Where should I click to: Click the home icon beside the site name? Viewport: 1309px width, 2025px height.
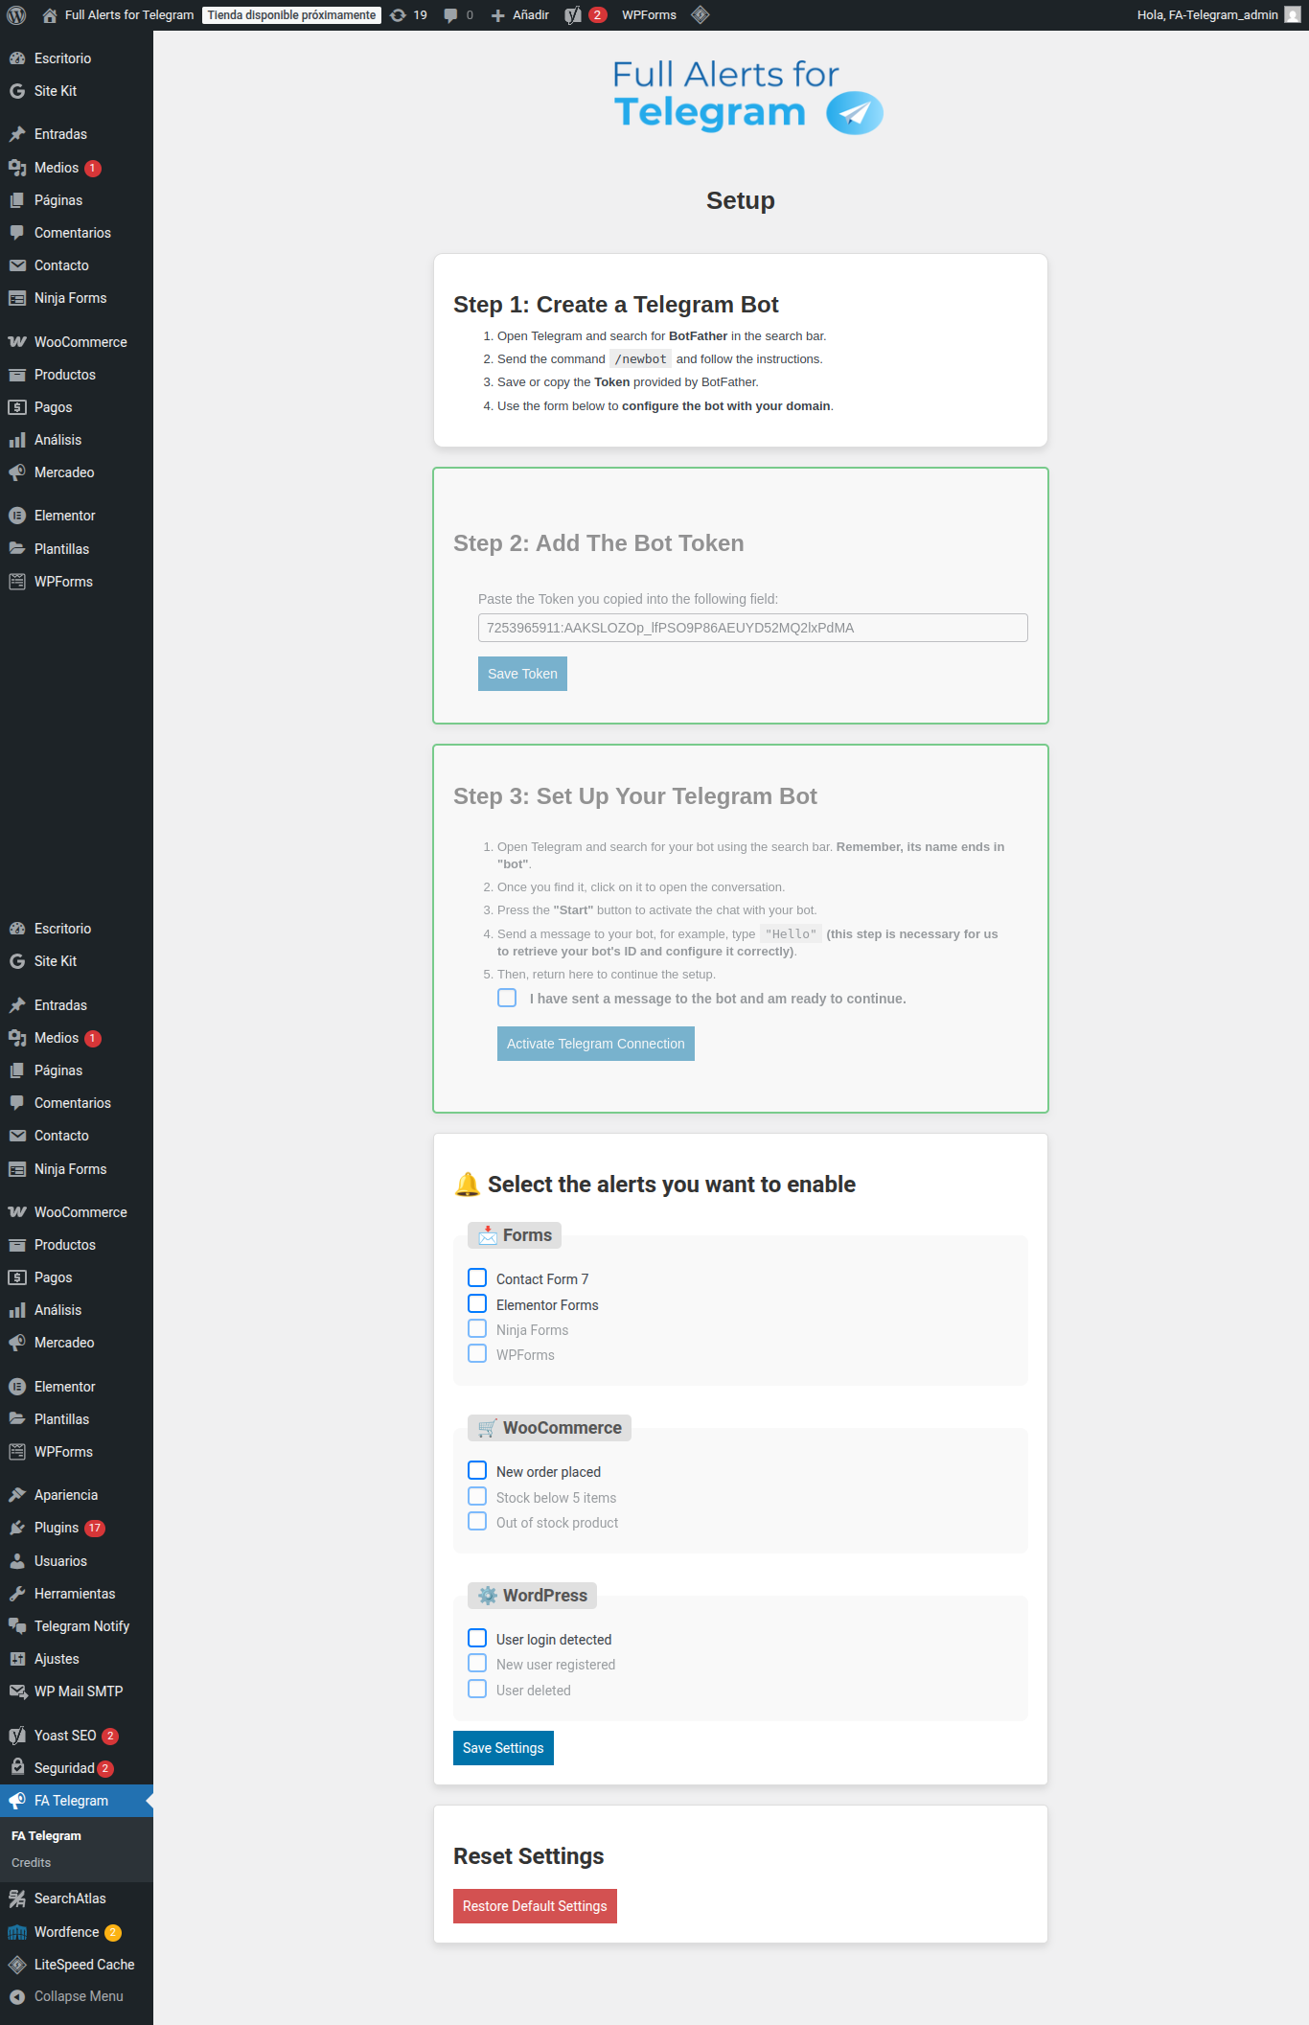click(50, 15)
